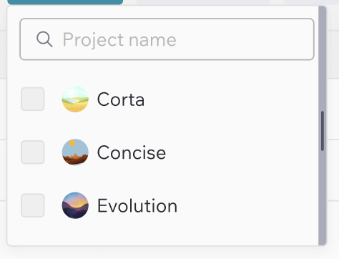This screenshot has width=339, height=259.
Task: Click the grey bar above the scrollbar
Action: click(x=311, y=2)
